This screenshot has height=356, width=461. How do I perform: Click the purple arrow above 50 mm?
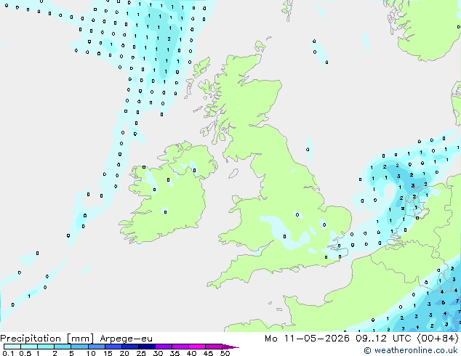click(230, 347)
